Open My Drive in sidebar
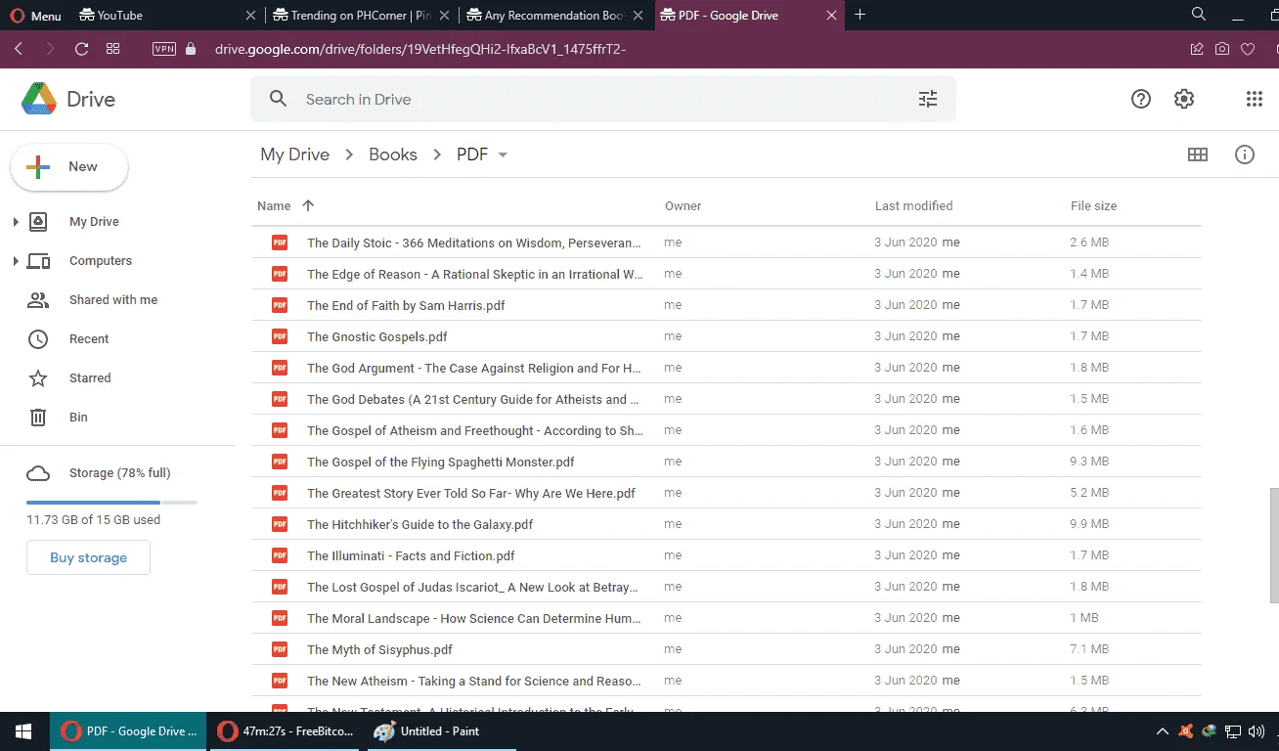1279x751 pixels. (94, 222)
